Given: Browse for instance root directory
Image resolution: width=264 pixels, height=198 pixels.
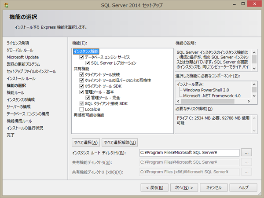Looking at the screenshot, I should [246, 153].
